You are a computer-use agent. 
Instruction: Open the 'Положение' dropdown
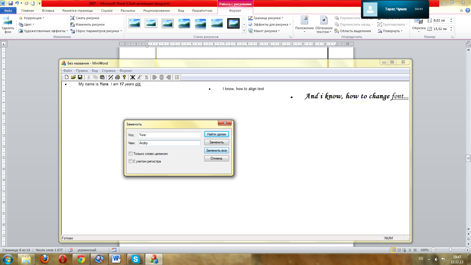pyautogui.click(x=304, y=24)
